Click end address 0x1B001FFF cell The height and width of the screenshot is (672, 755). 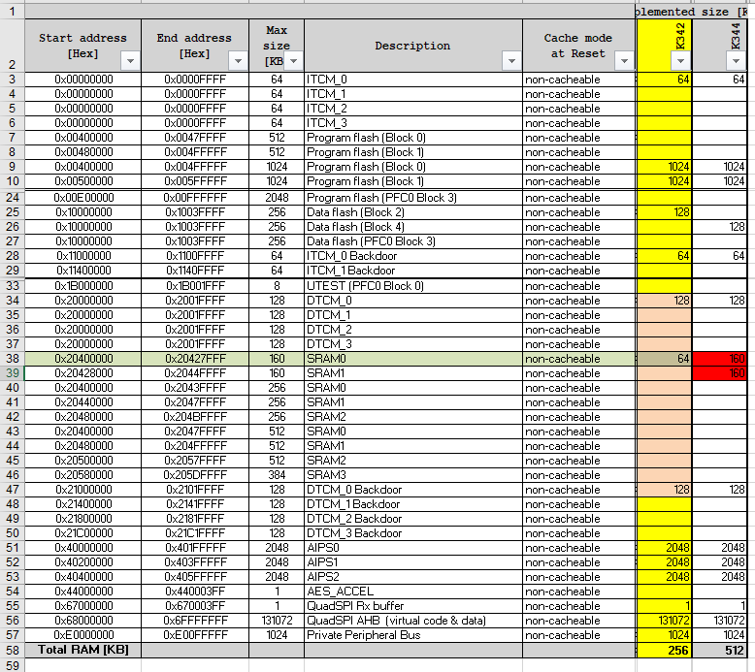(x=195, y=286)
